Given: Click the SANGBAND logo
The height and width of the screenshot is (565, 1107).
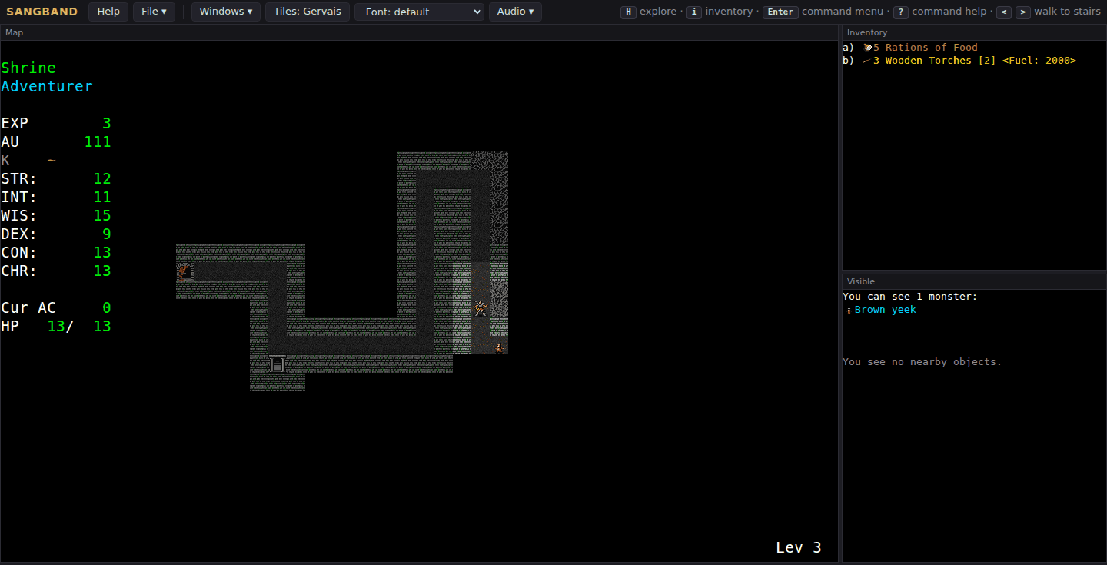Looking at the screenshot, I should [42, 12].
